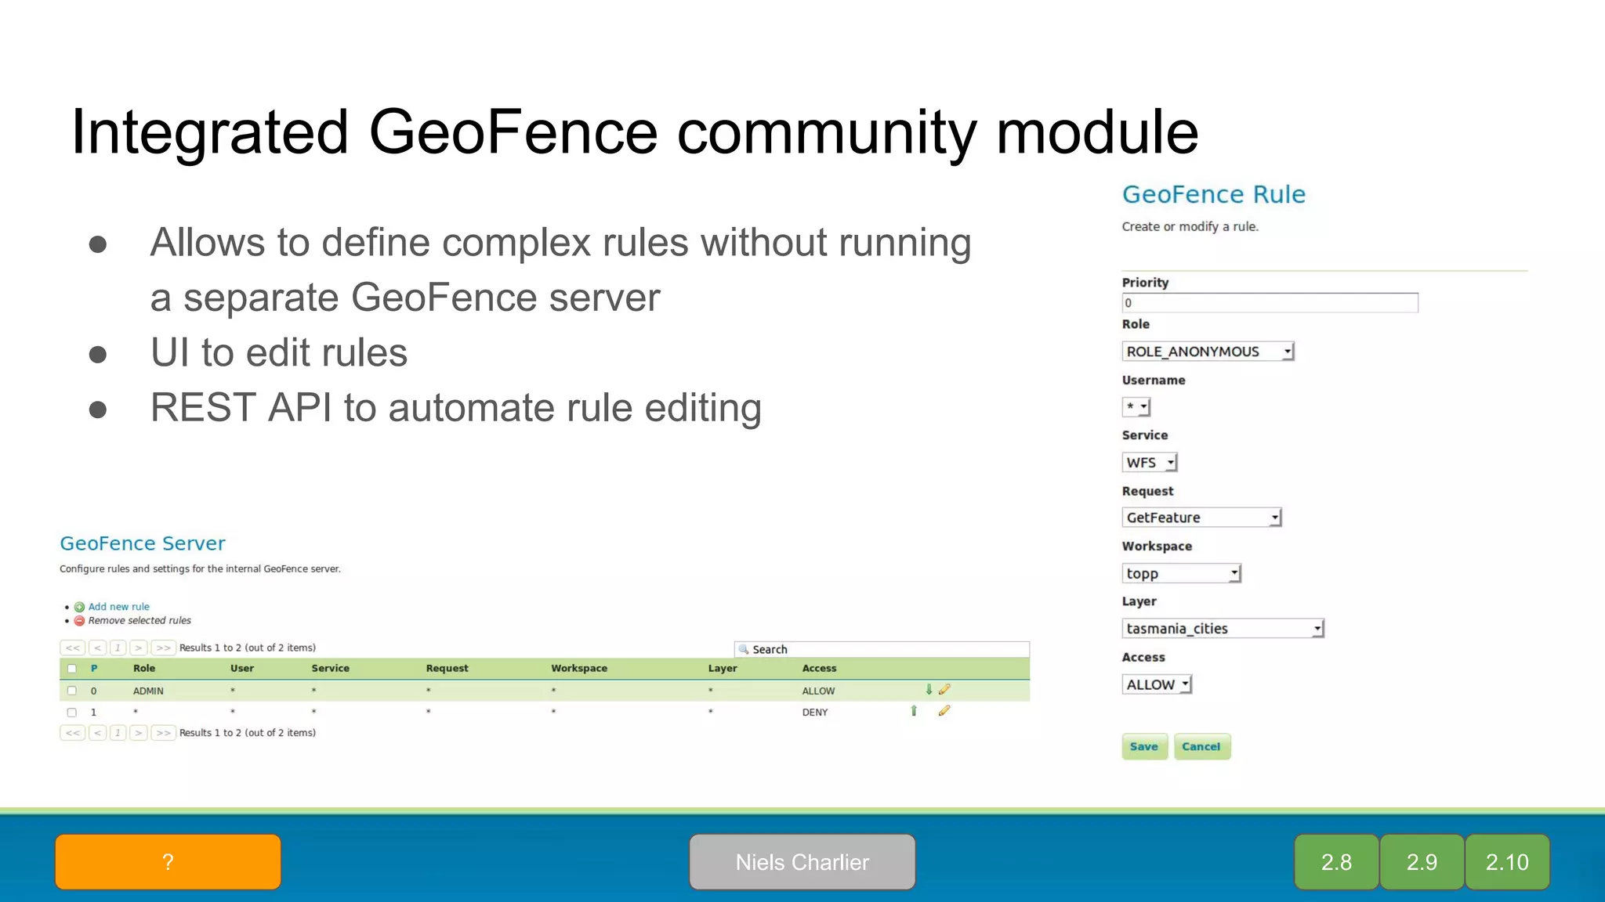Sort table by the Service column header
Image resolution: width=1605 pixels, height=902 pixels.
pyautogui.click(x=330, y=669)
